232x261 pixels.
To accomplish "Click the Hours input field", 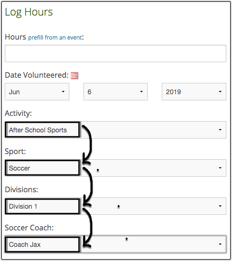I will coord(116,53).
